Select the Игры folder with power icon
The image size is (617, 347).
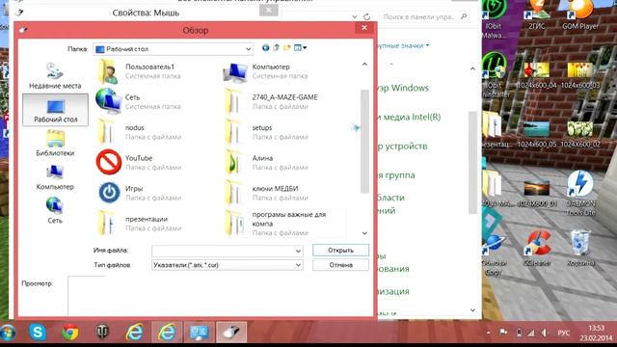coord(139,193)
